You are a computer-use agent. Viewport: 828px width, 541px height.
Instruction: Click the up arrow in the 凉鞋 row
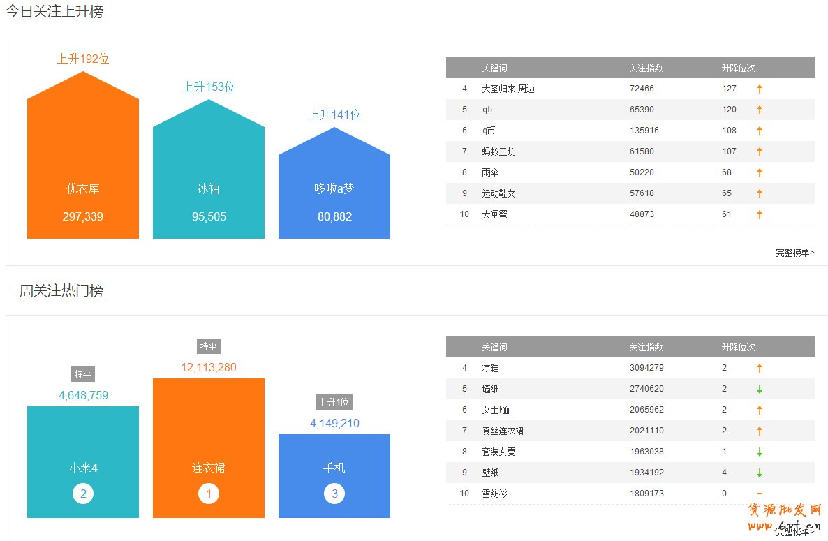760,368
